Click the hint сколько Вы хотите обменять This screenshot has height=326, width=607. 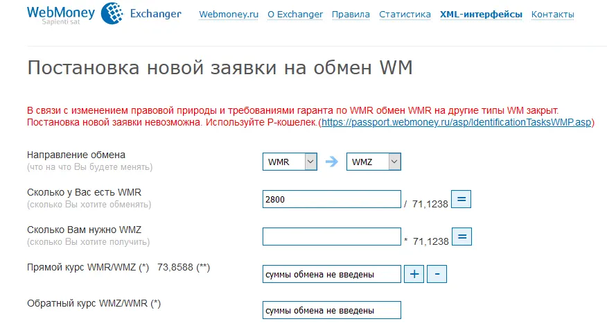pyautogui.click(x=89, y=205)
